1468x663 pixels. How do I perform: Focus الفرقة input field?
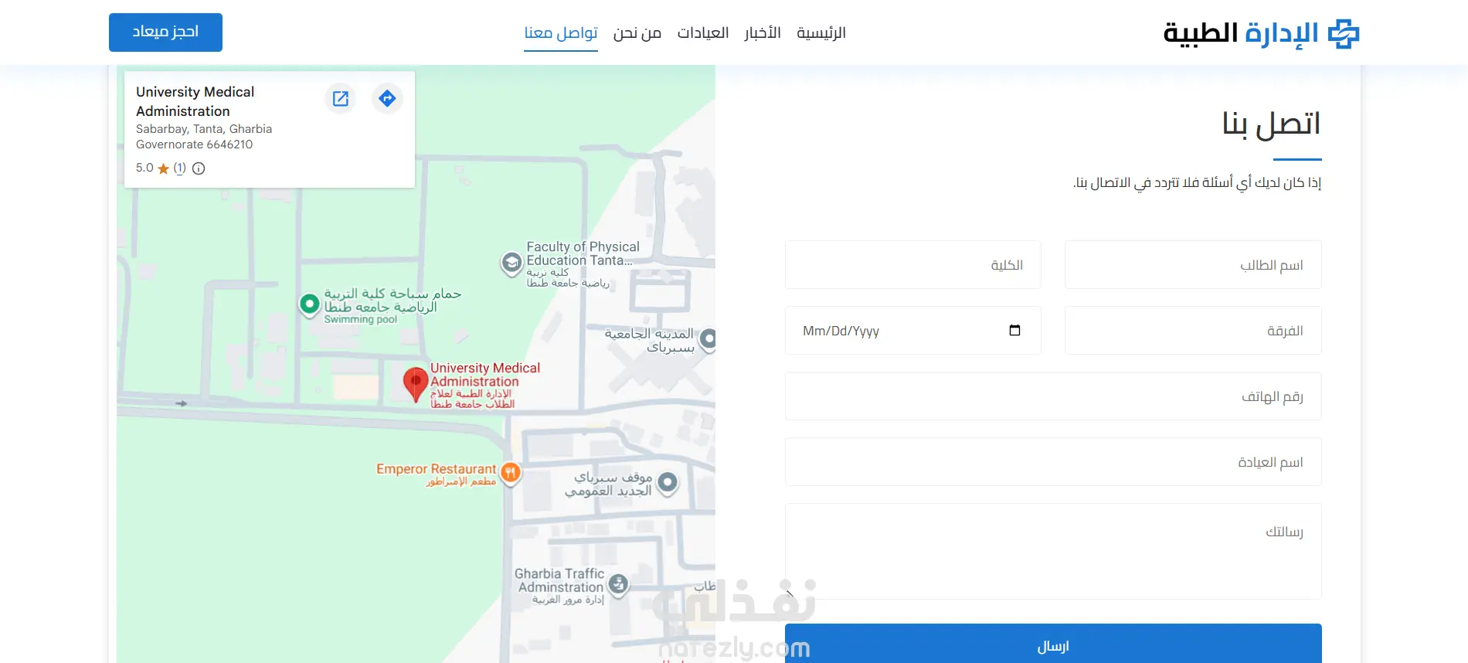pyautogui.click(x=1193, y=331)
